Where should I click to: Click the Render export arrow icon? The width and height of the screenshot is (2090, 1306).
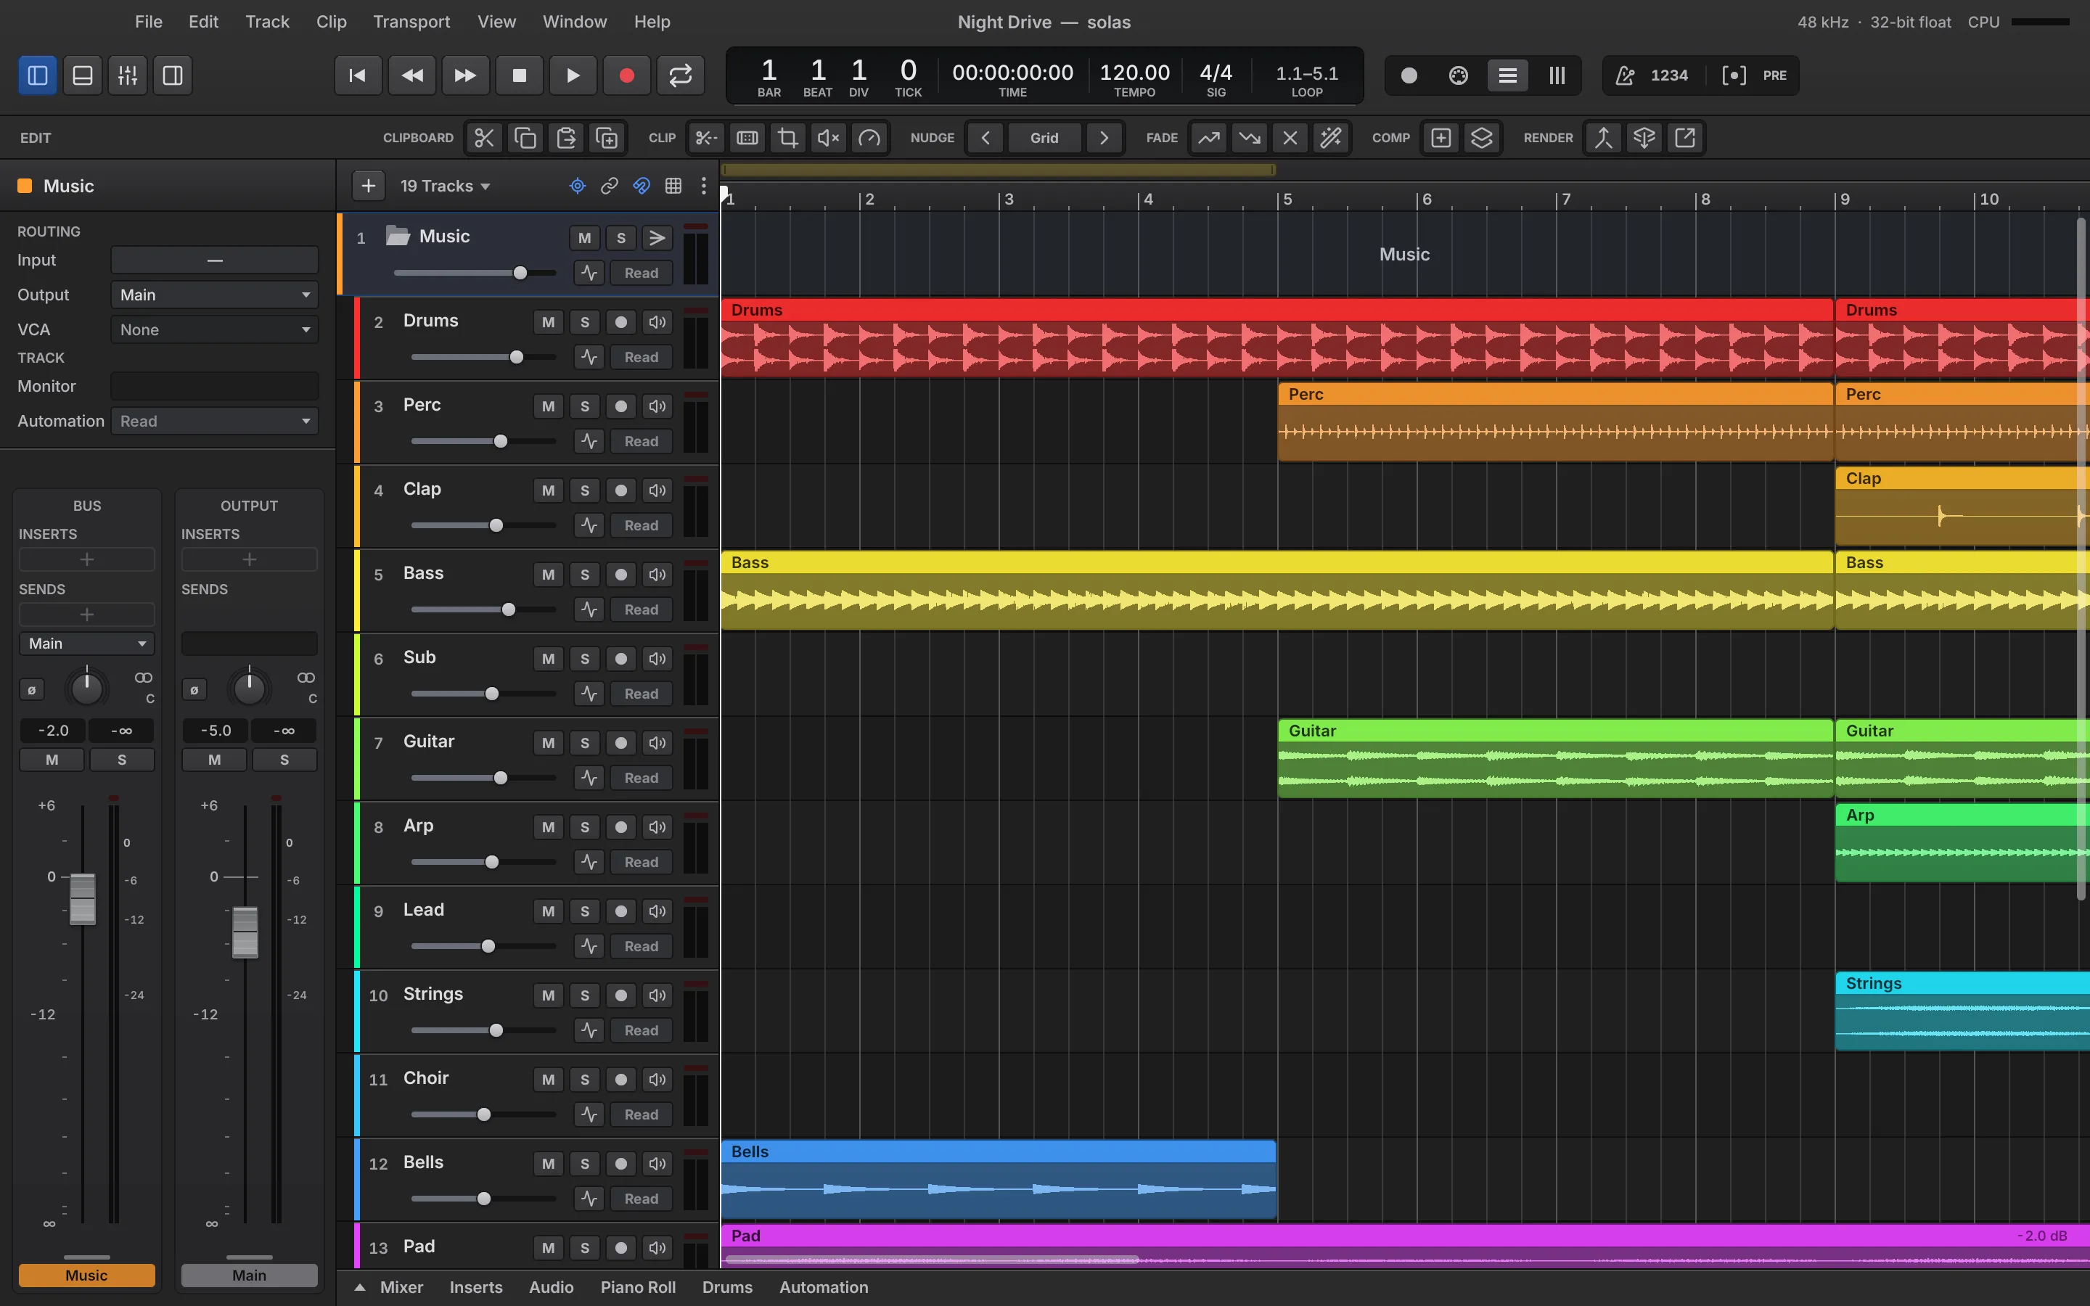pyautogui.click(x=1685, y=137)
